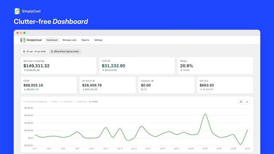Open the Manage costs tab
Viewport: 274px width, 154px height.
(x=69, y=40)
